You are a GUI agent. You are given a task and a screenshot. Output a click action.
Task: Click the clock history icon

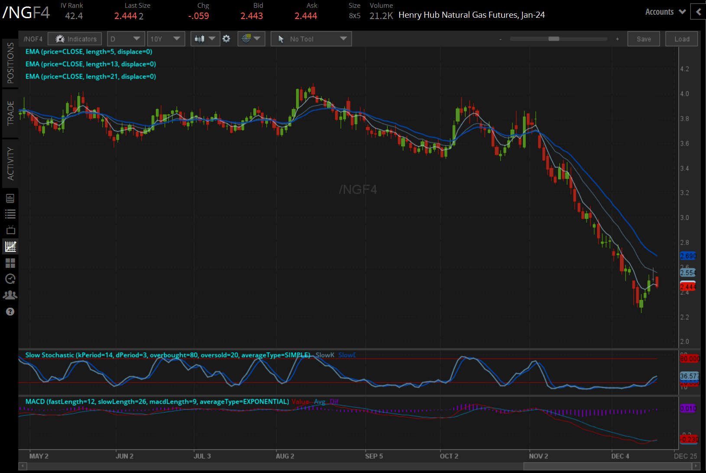[x=10, y=279]
